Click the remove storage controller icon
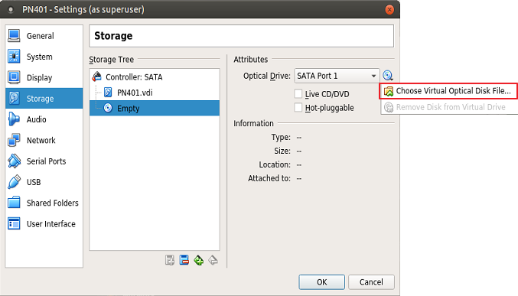Viewport: 518px width, 296px height. pos(184,260)
